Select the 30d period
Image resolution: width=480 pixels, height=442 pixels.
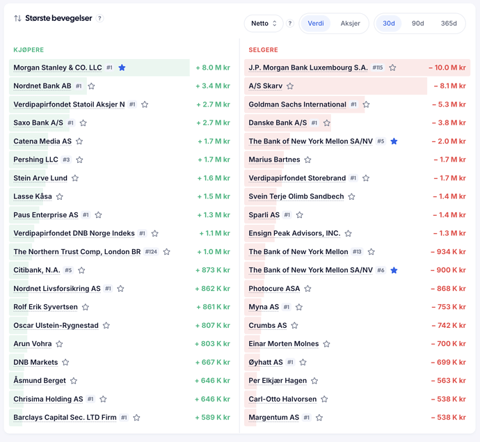click(x=389, y=23)
